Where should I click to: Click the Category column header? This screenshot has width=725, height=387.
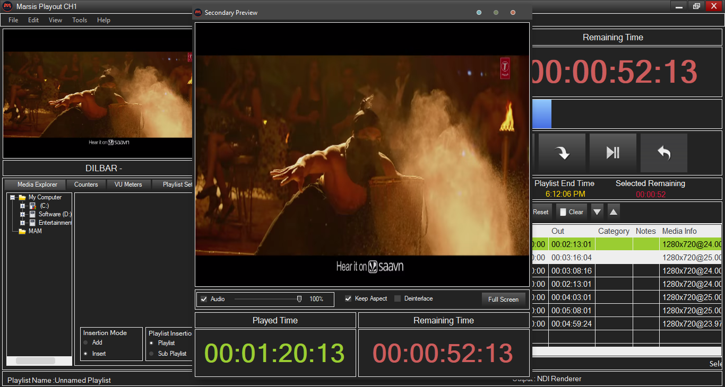point(614,231)
